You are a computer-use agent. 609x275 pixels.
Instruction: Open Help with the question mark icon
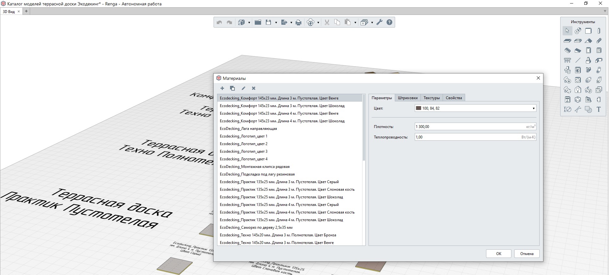(x=389, y=22)
